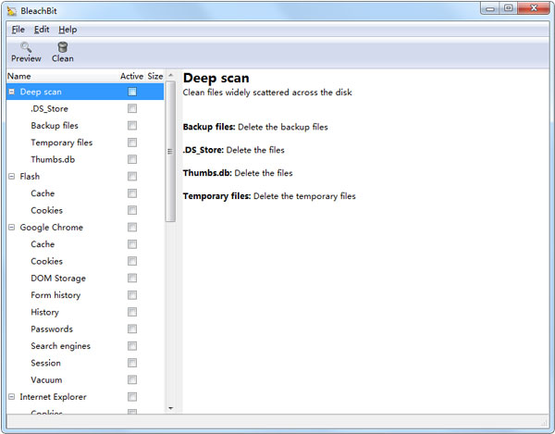Enable the Passwords checkbox
Screen dimensions: 555x434
coord(132,329)
